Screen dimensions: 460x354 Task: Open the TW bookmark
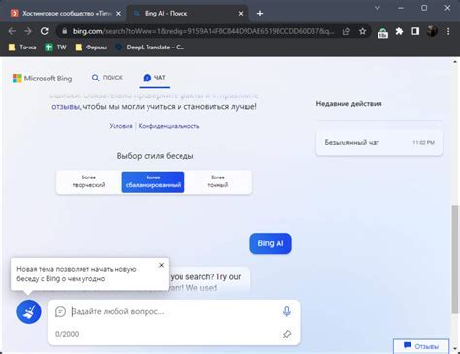click(55, 48)
